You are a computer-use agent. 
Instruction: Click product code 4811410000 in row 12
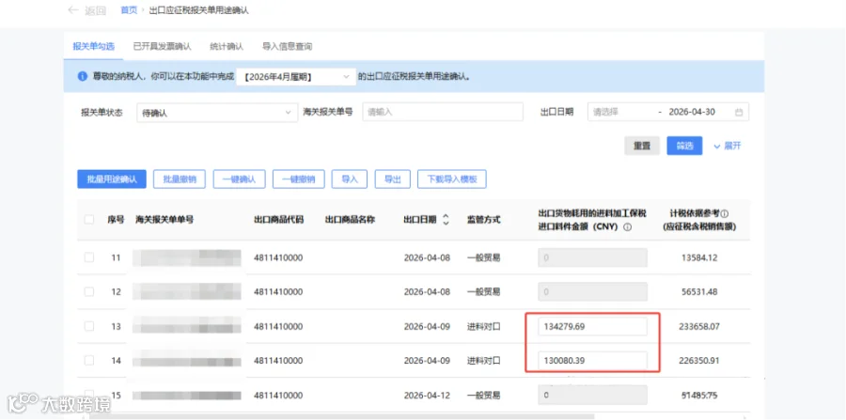(278, 291)
